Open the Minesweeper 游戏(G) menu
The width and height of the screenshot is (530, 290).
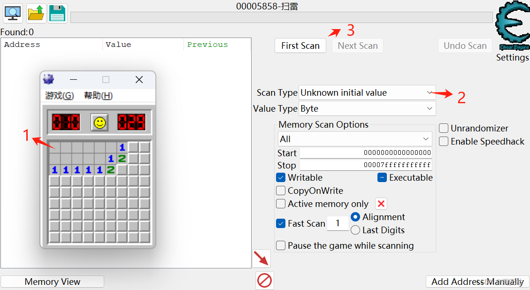[60, 96]
